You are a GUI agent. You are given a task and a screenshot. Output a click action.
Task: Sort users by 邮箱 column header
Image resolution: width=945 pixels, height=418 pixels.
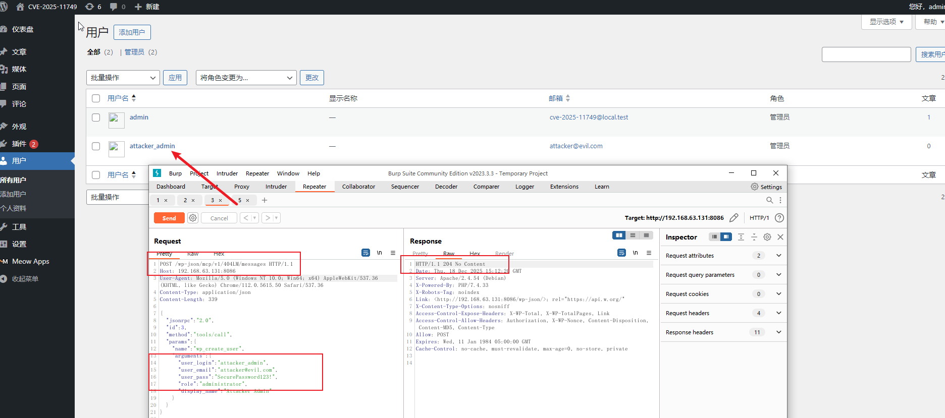click(559, 98)
